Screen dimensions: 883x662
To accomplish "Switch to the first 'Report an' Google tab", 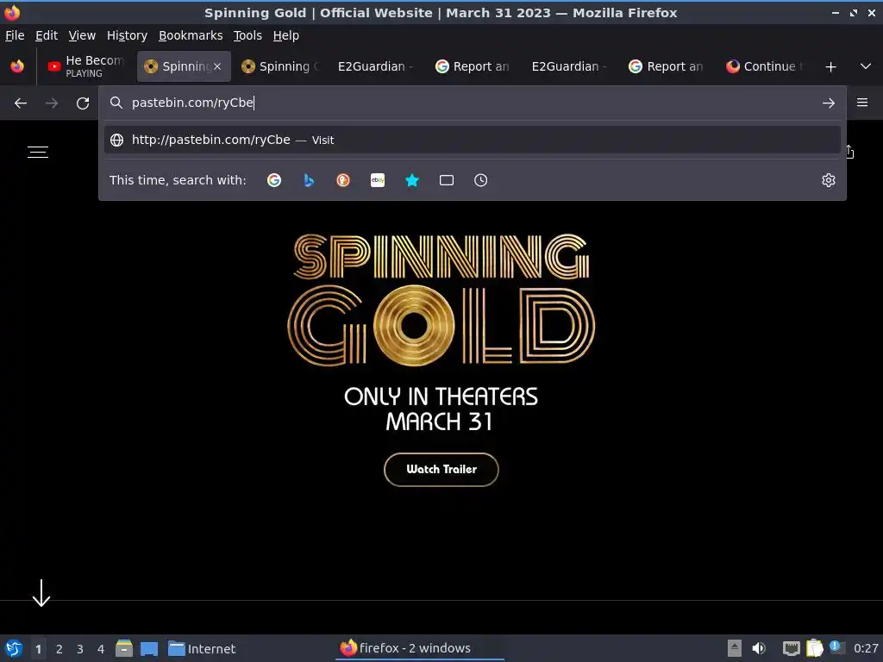I will coord(473,66).
